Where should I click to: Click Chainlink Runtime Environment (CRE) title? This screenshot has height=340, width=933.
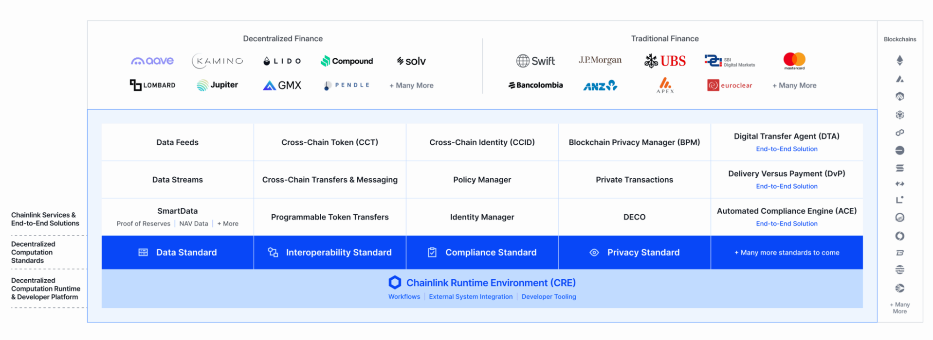491,283
